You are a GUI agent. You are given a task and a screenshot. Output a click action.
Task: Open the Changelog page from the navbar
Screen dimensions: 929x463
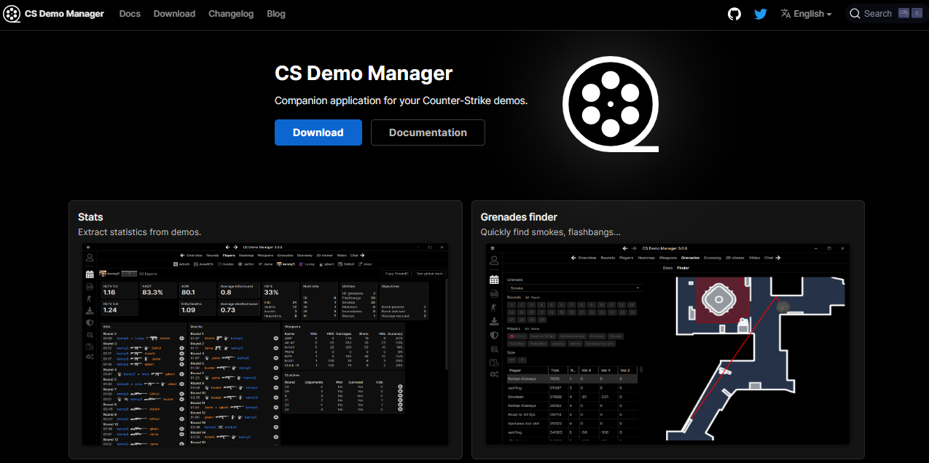point(231,13)
